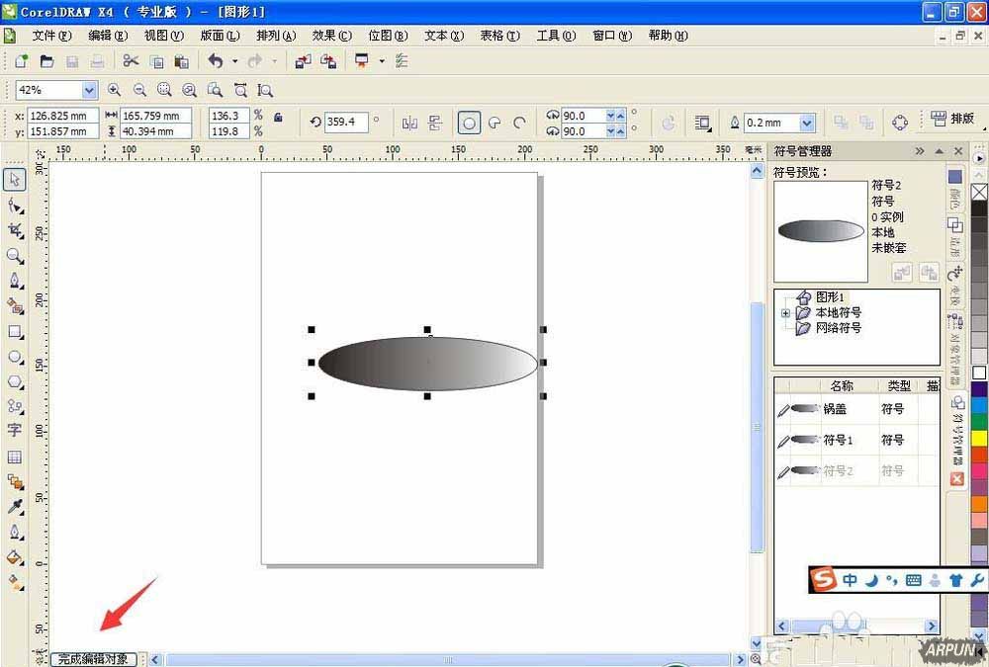The width and height of the screenshot is (989, 667).
Task: Switch shape to Arc in property bar
Action: point(518,124)
